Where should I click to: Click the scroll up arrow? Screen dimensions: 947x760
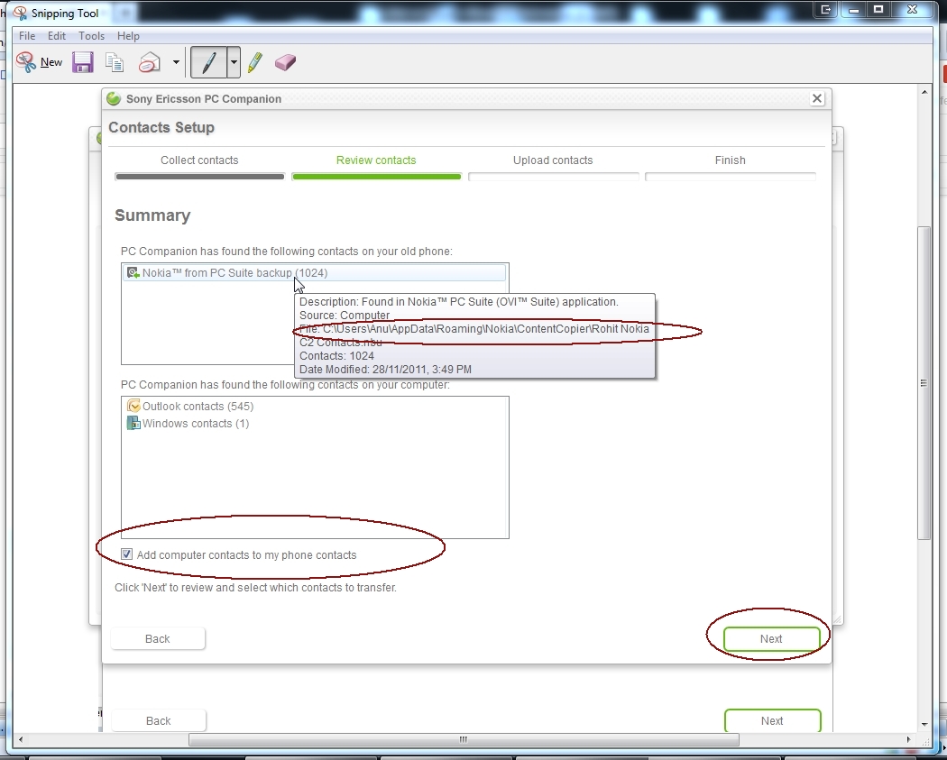point(924,92)
